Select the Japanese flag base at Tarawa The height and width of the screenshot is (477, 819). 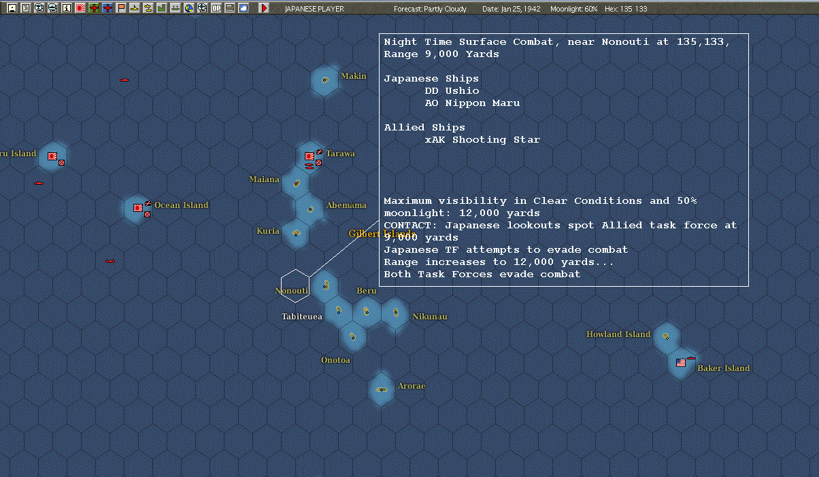point(310,156)
